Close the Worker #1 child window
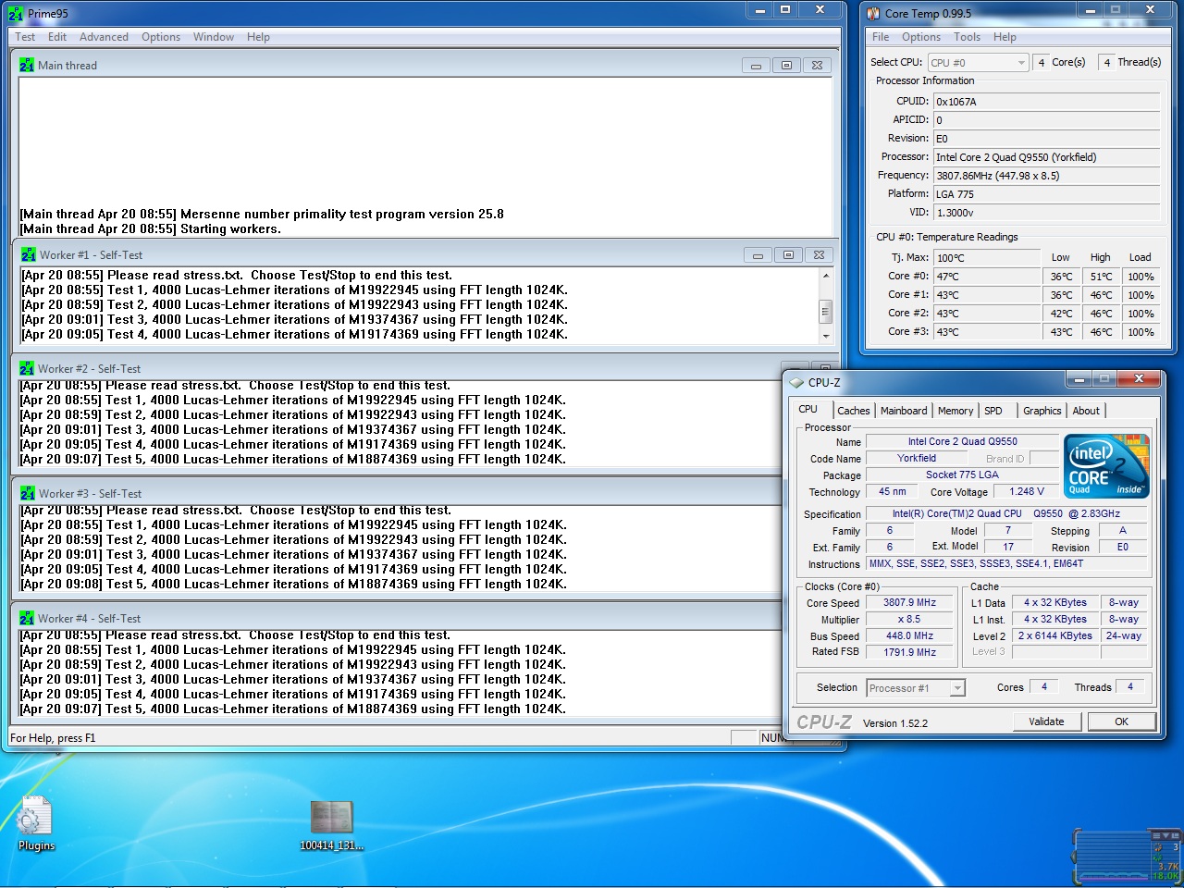This screenshot has width=1184, height=888. point(819,255)
